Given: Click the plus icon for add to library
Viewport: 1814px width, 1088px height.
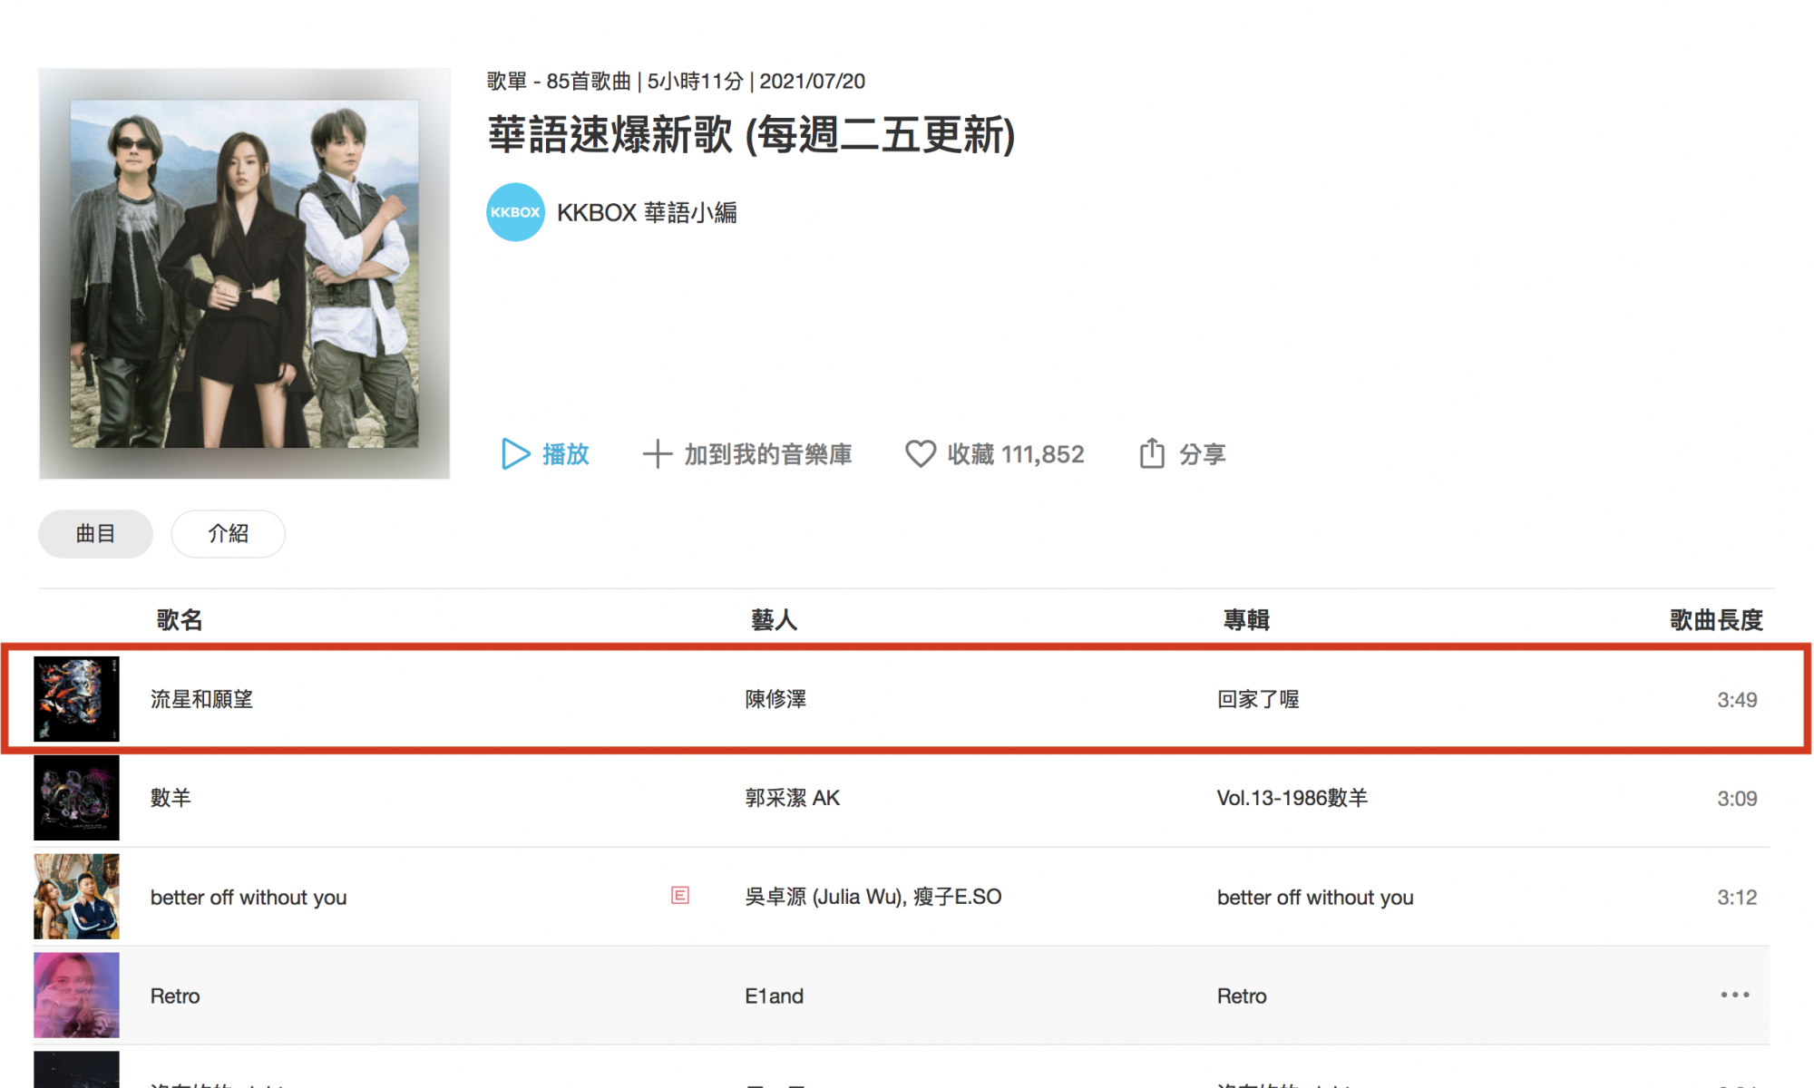Looking at the screenshot, I should pos(658,453).
